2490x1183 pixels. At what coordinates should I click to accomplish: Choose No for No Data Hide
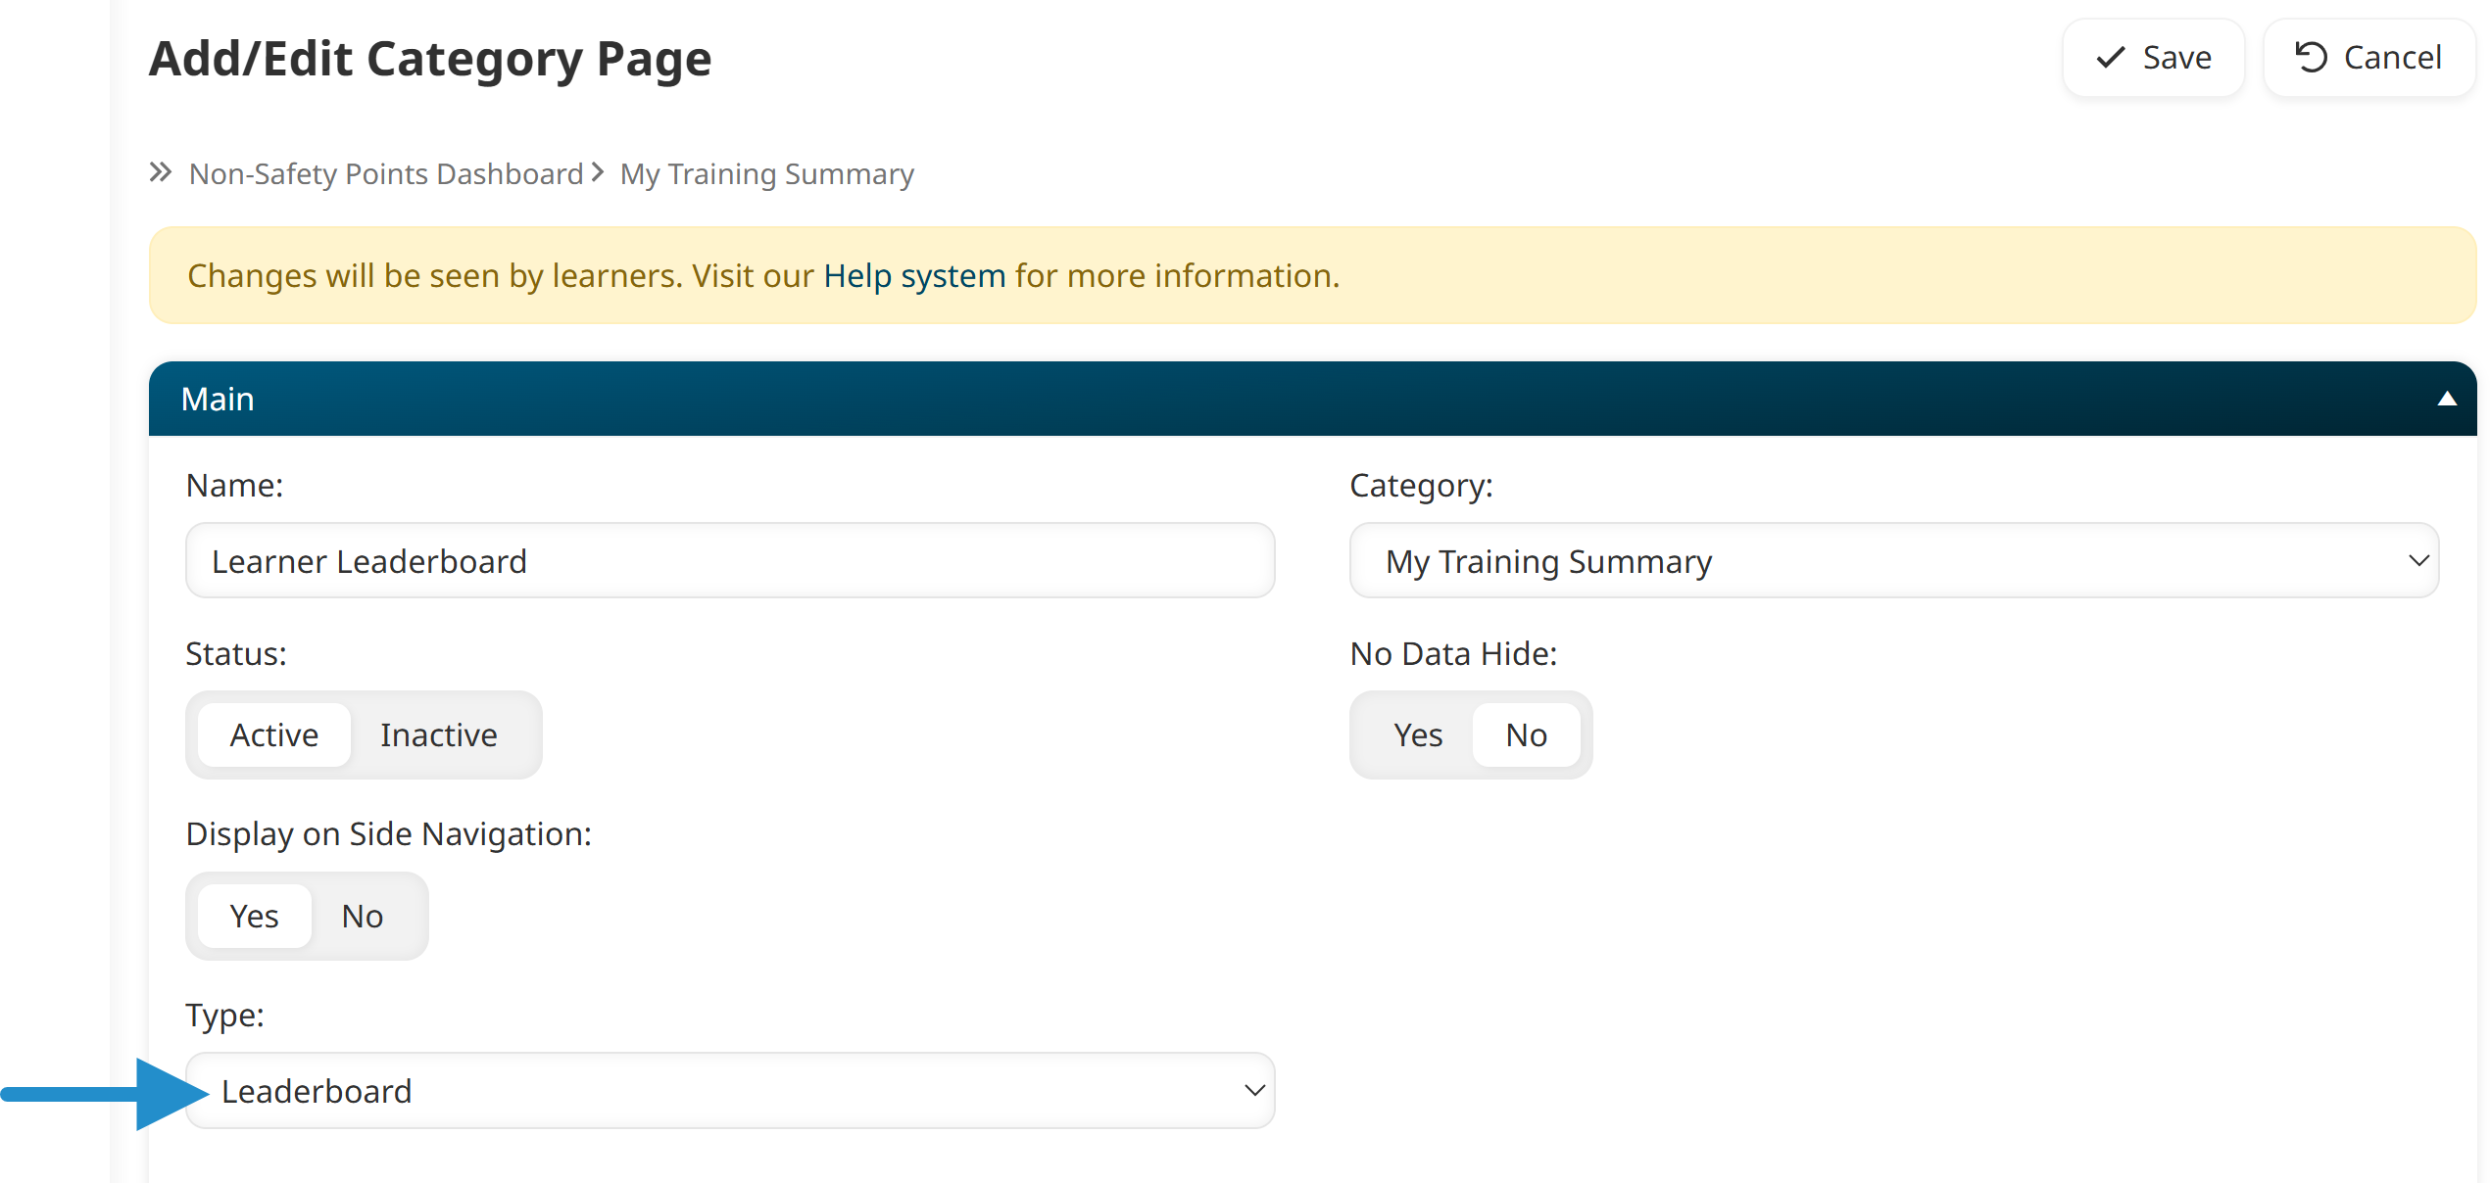pos(1525,734)
